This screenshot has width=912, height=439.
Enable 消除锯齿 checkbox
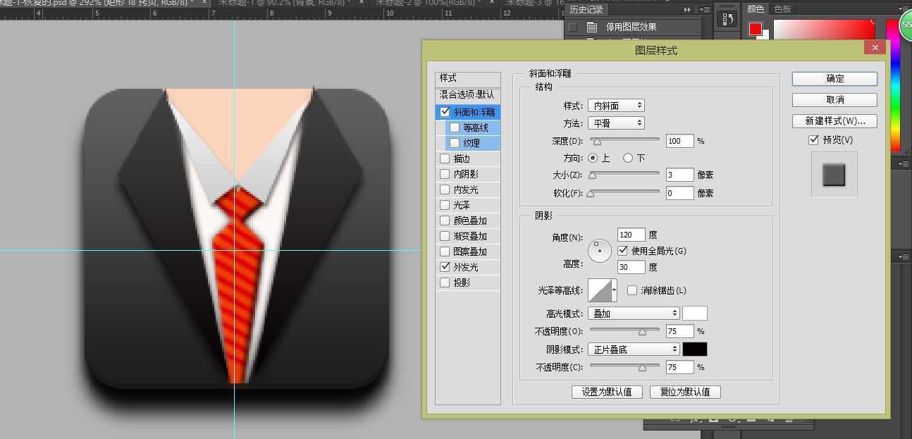(632, 290)
